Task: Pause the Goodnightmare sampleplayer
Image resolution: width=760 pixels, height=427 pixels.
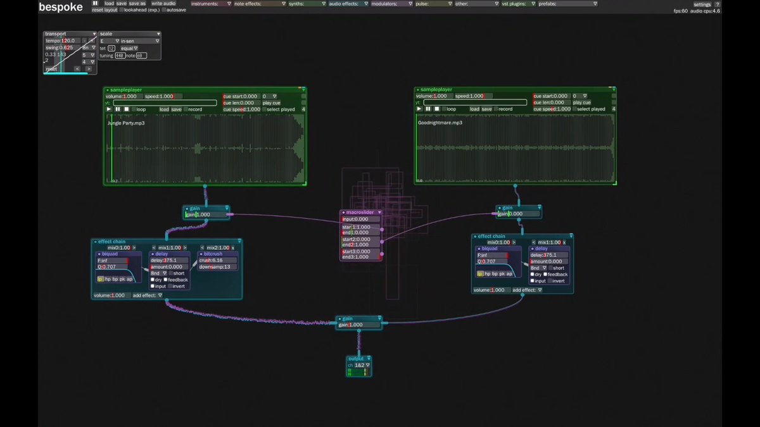Action: pos(428,109)
